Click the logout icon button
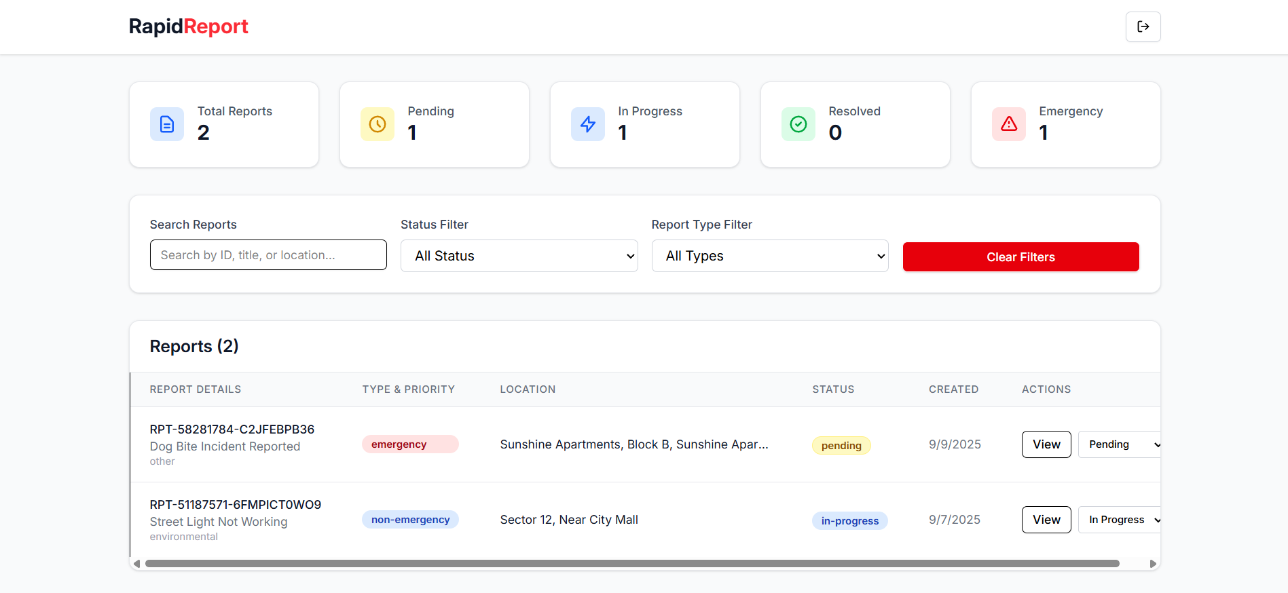Screen dimensions: 1288x593 1143,26
